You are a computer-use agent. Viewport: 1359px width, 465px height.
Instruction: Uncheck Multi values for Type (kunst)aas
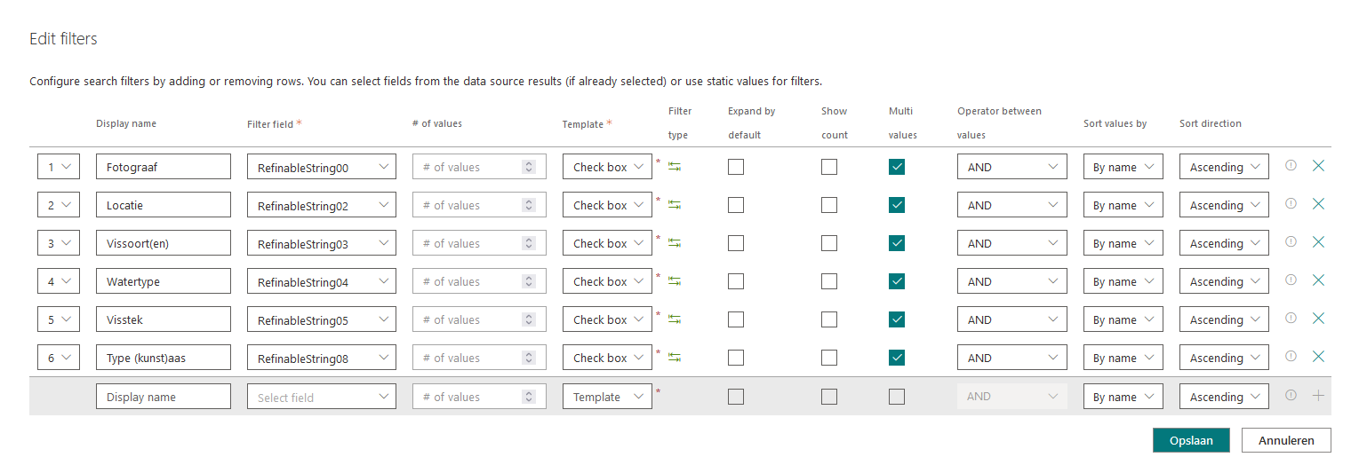[897, 358]
